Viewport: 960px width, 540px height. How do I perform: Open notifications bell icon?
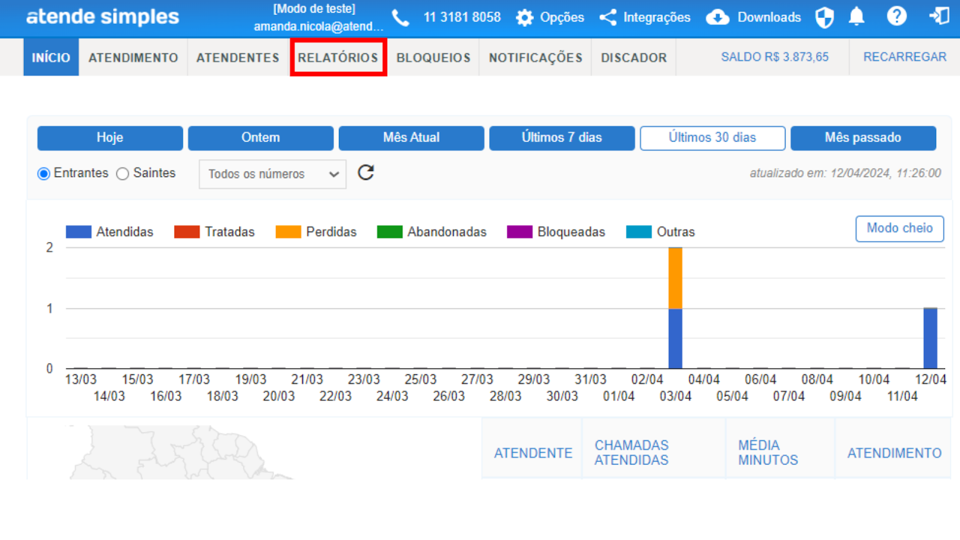(x=857, y=17)
